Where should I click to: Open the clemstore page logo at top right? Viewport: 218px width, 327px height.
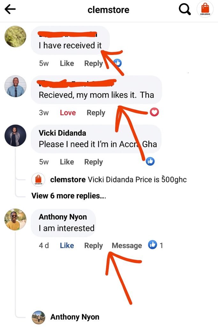pos(205,10)
